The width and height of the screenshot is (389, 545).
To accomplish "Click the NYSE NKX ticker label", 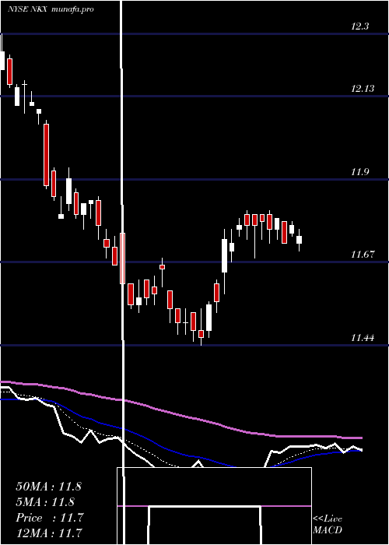I will pos(29,9).
